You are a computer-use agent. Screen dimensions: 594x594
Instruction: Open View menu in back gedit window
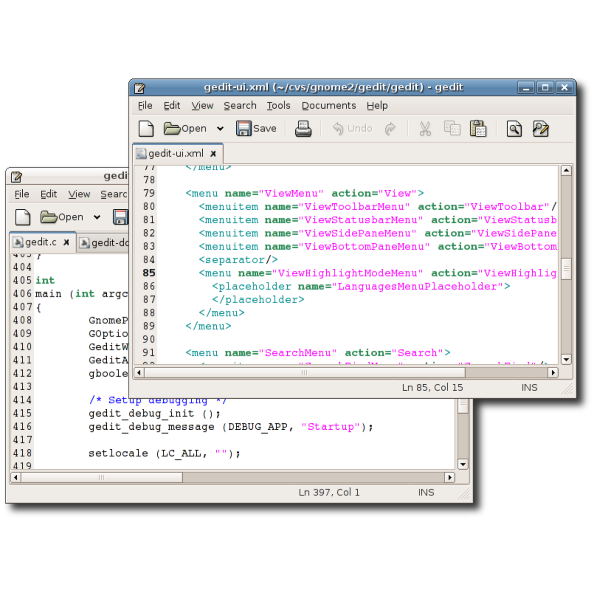coord(79,194)
